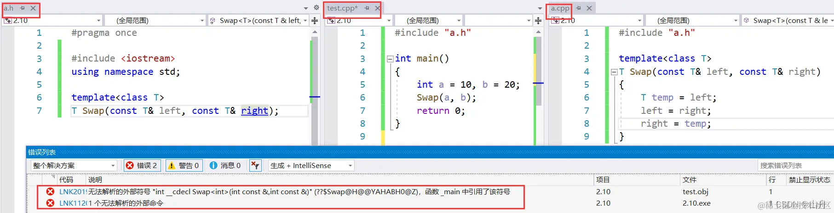Screen dimensions: 834x213
Task: Toggle the Messages 0 filter button
Action: click(x=225, y=165)
